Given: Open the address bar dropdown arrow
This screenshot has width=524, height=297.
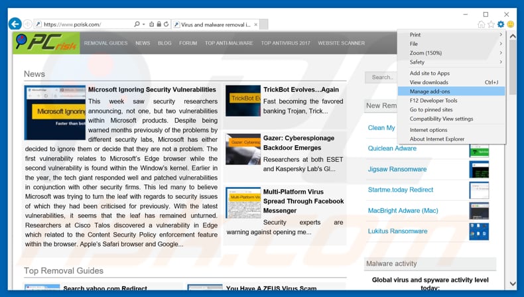Looking at the screenshot, I should click(x=144, y=24).
